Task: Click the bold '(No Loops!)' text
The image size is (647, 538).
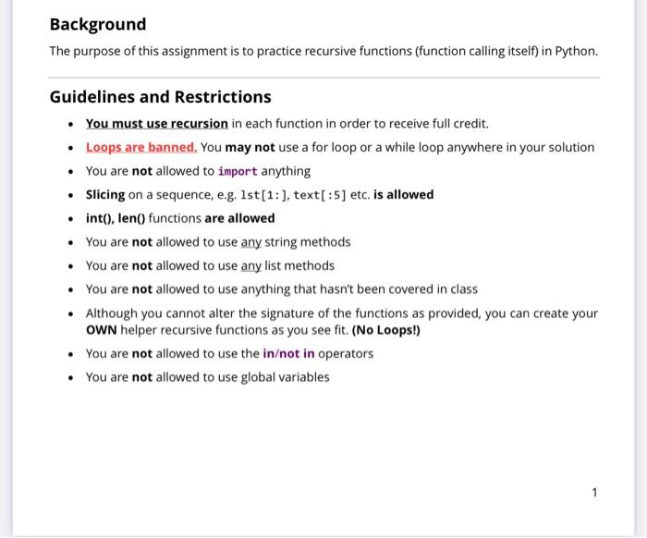Action: (385, 330)
